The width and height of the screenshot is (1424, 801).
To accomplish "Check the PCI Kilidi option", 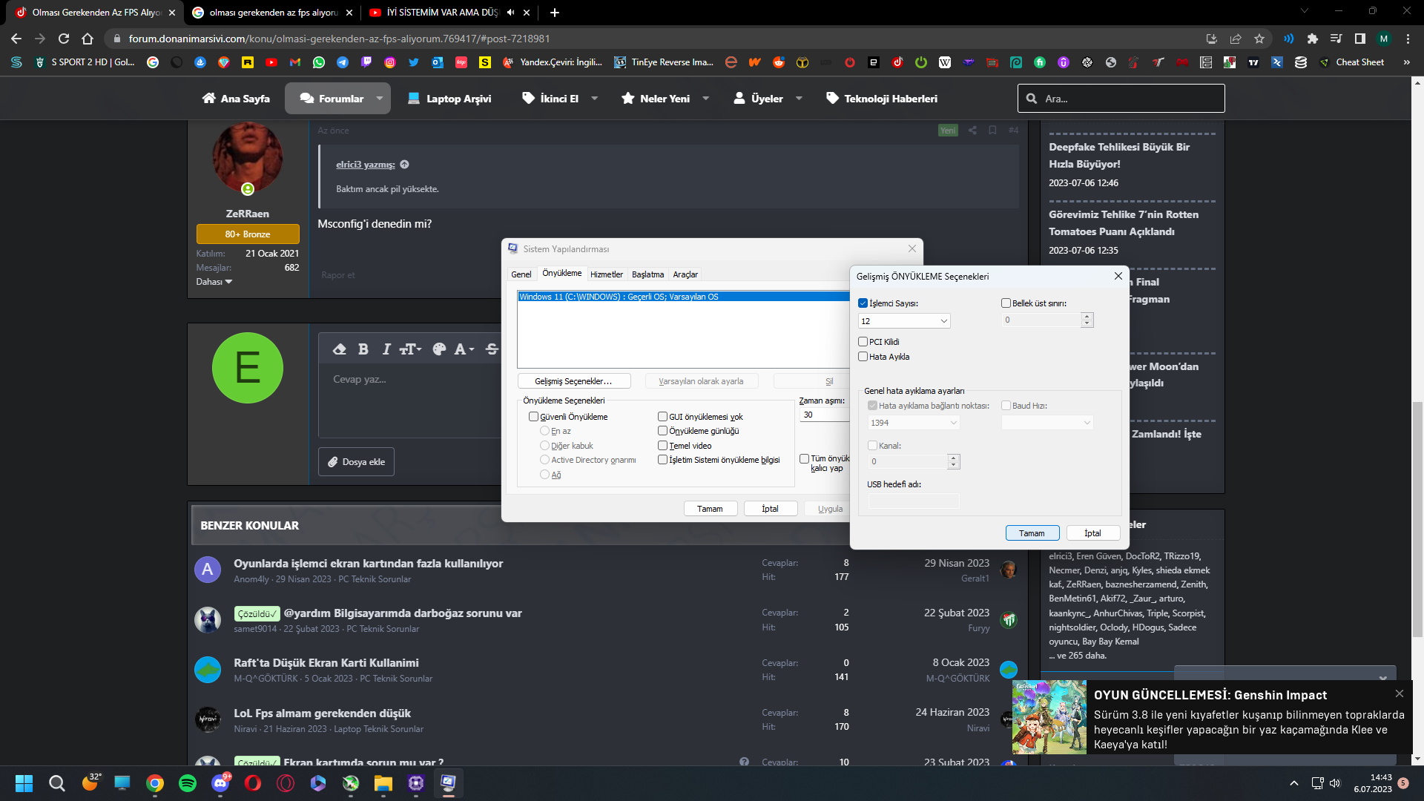I will click(x=863, y=342).
